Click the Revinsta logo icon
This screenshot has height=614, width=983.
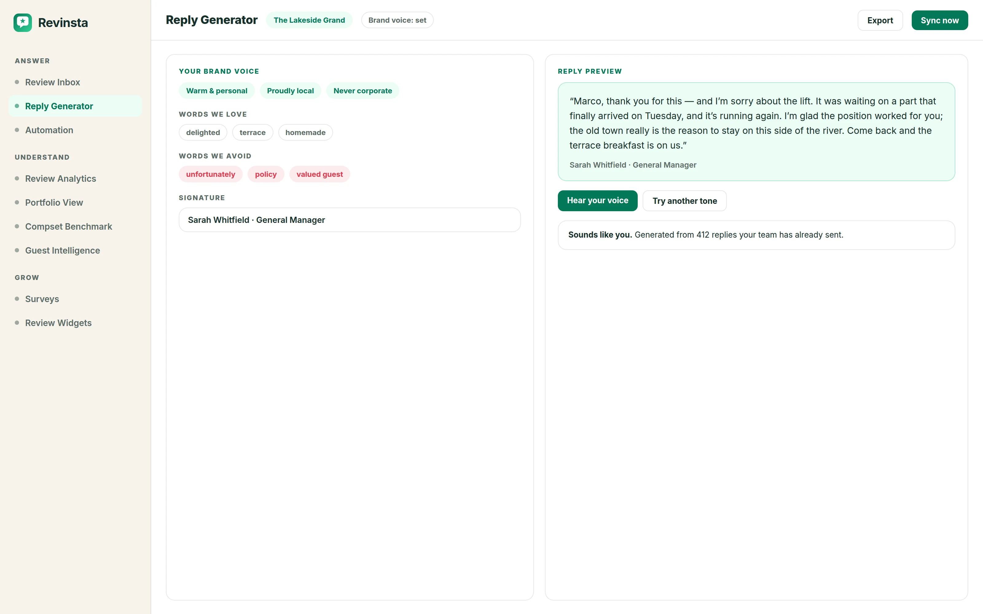click(22, 23)
